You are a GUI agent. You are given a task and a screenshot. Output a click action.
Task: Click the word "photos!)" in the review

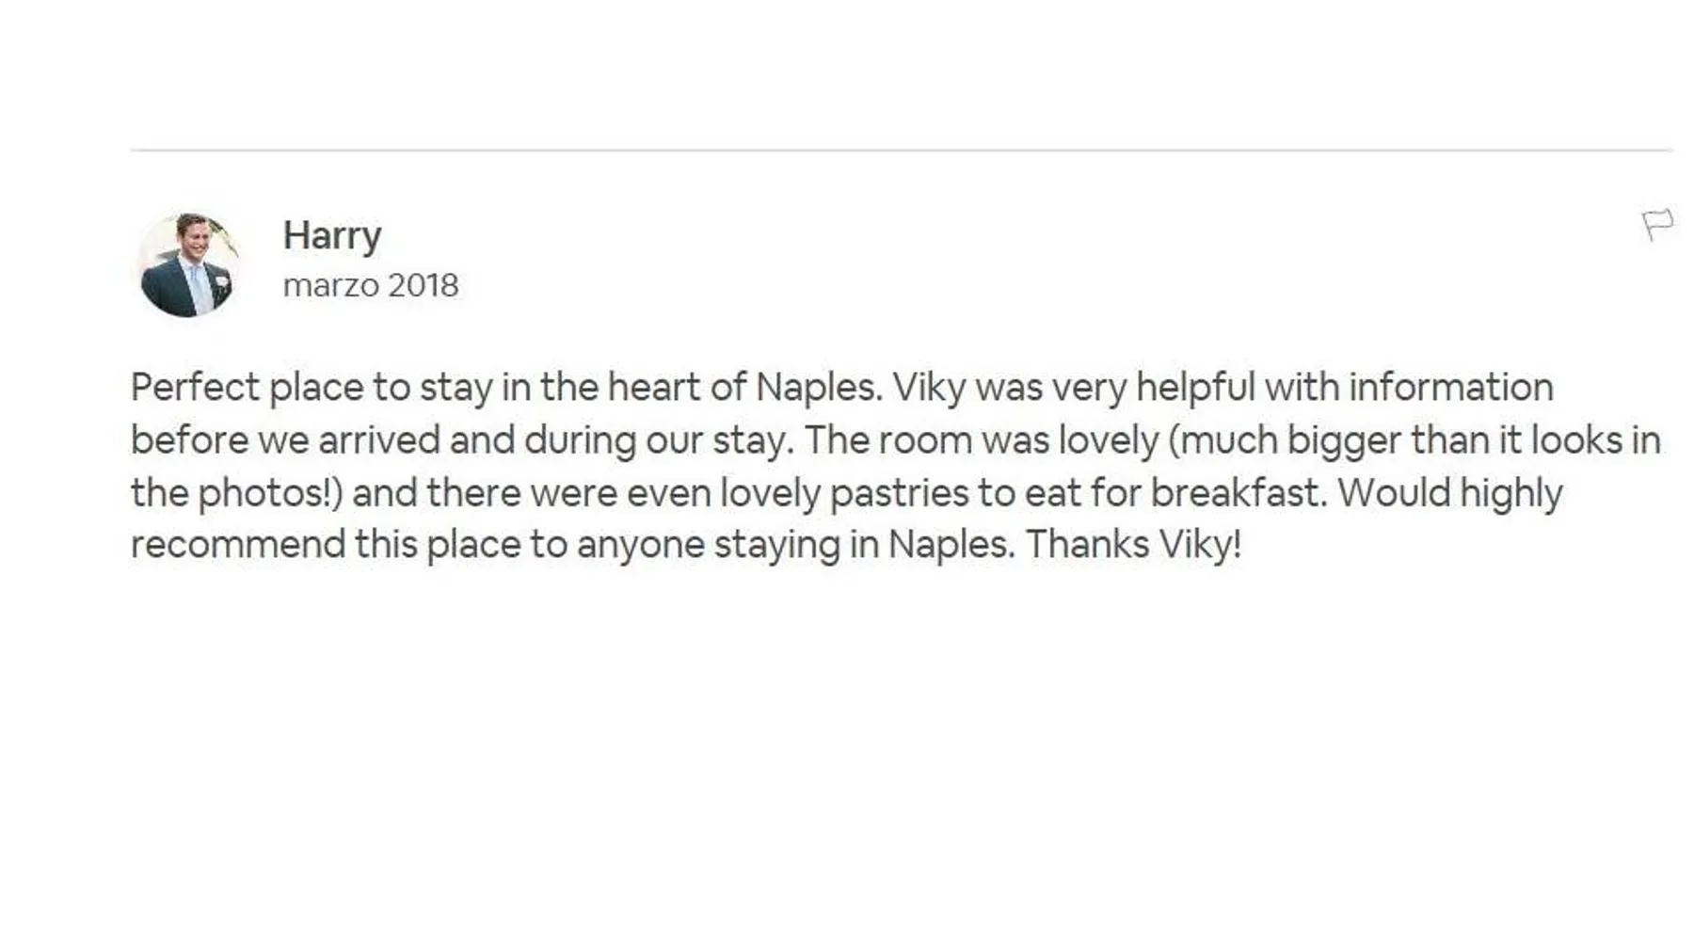[270, 493]
